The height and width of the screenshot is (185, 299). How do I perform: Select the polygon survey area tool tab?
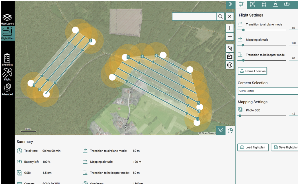tap(253, 4)
